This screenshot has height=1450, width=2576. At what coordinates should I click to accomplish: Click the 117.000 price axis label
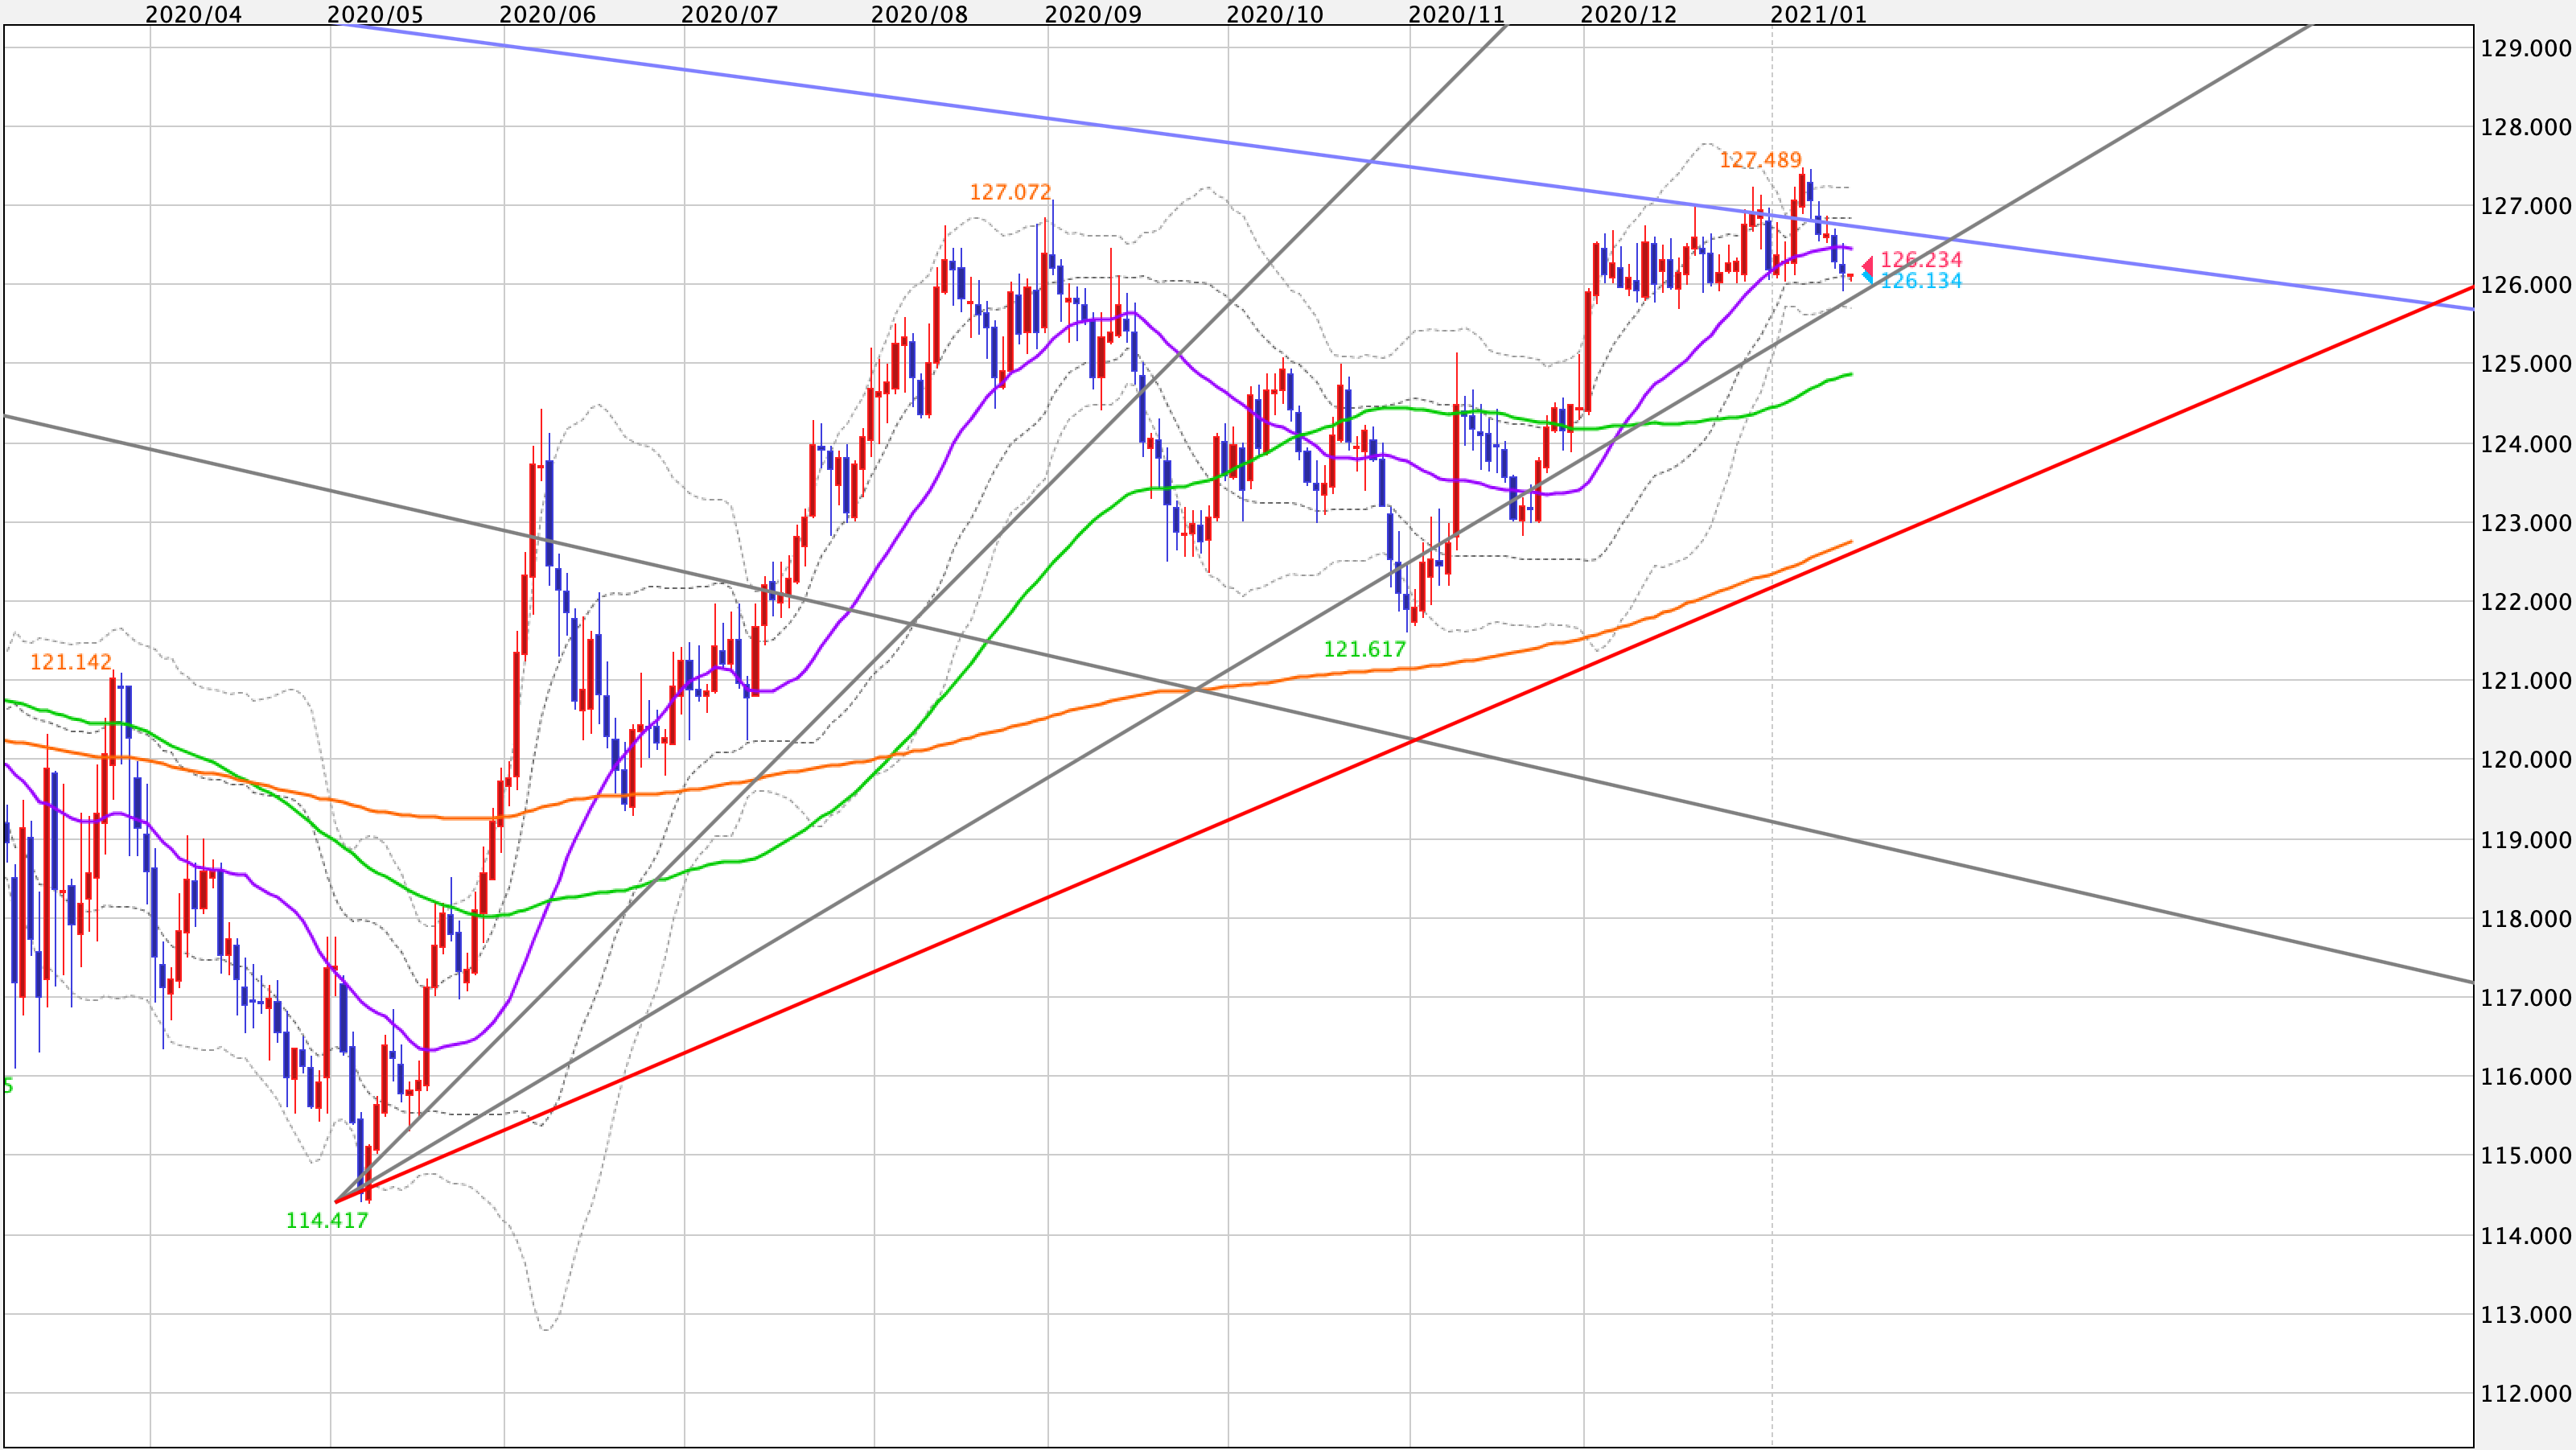point(2526,998)
